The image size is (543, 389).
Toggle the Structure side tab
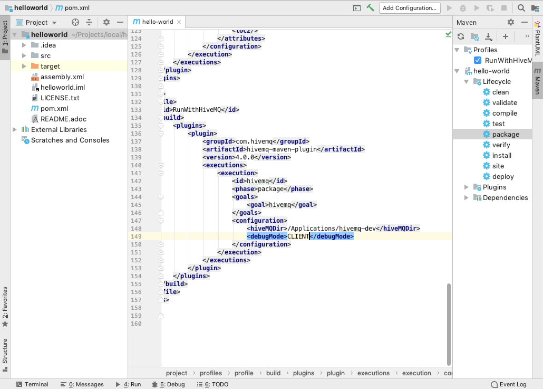[5, 355]
